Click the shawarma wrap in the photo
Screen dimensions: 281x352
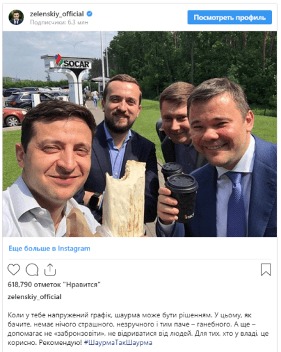pos(124,200)
